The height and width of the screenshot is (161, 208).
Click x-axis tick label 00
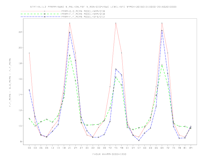coord(29,148)
